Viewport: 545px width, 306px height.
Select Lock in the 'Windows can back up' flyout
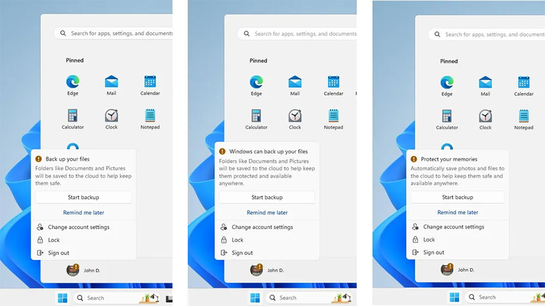(267, 240)
